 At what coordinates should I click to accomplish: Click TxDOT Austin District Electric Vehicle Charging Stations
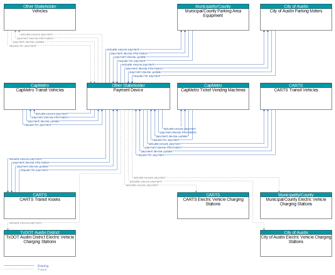pos(40,243)
